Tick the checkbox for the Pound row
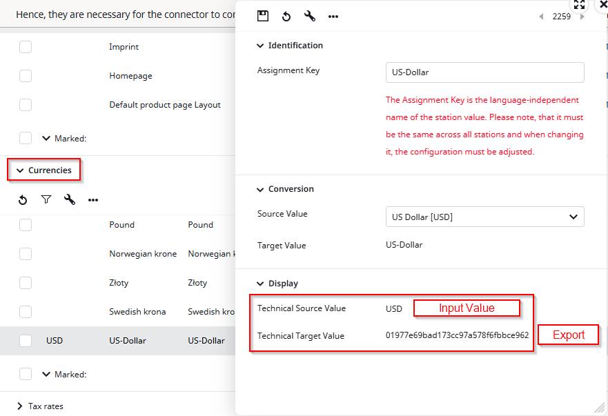 pos(26,225)
